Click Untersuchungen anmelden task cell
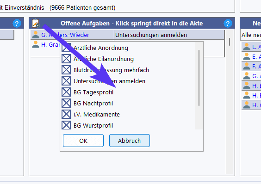261x184 pixels. point(169,35)
